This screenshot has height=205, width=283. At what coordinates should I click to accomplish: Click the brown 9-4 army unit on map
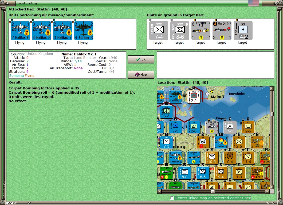tap(221, 173)
